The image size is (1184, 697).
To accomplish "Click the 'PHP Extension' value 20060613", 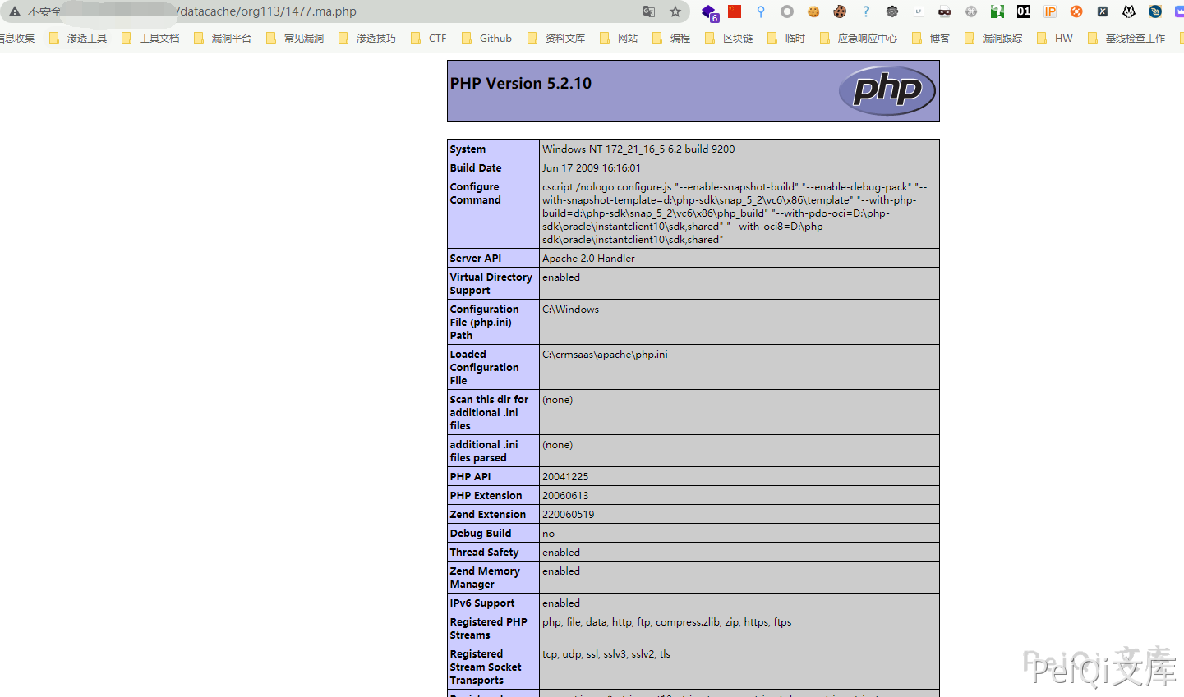I will pos(565,495).
